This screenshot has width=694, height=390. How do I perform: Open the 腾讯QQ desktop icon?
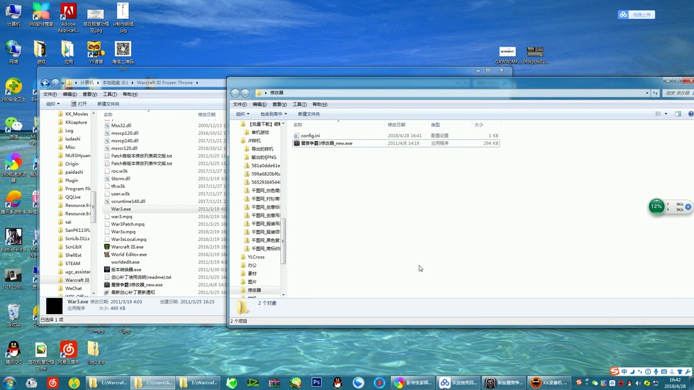pos(14,353)
